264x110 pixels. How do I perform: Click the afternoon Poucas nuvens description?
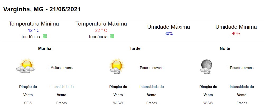tap(150, 68)
